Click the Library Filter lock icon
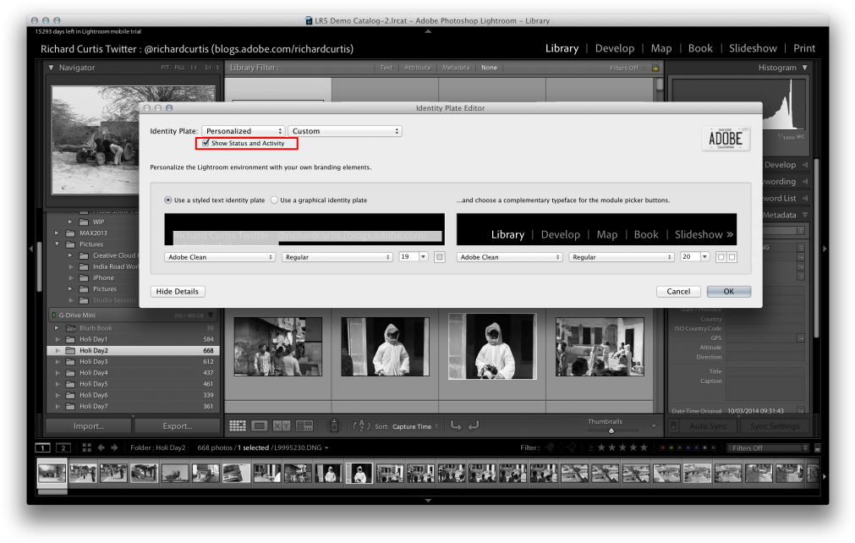Image resolution: width=855 pixels, height=543 pixels. pos(655,67)
